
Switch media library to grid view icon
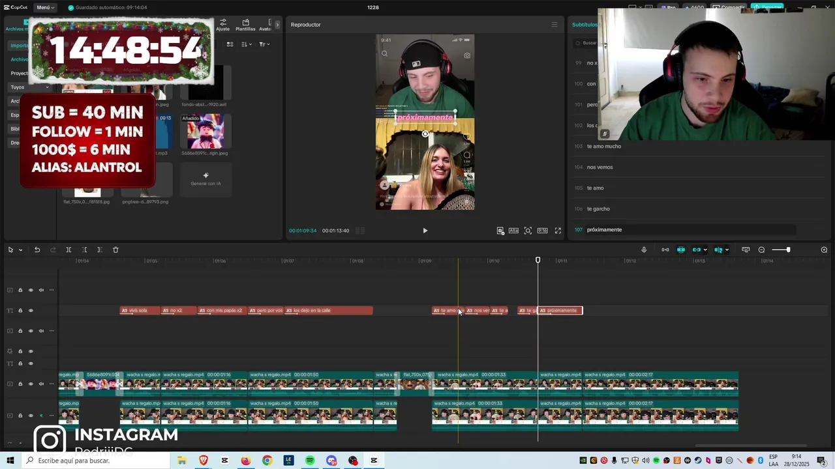tap(230, 44)
